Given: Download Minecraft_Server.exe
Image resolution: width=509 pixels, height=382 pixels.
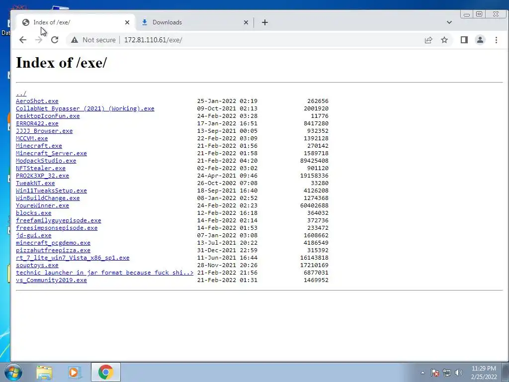Looking at the screenshot, I should pyautogui.click(x=51, y=153).
